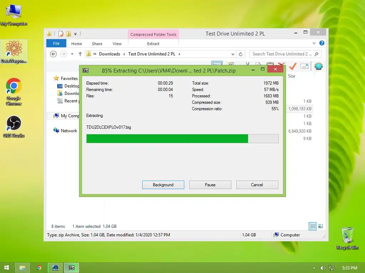This screenshot has width=365, height=273.
Task: Click the quick access Properties icon
Action: point(61,34)
